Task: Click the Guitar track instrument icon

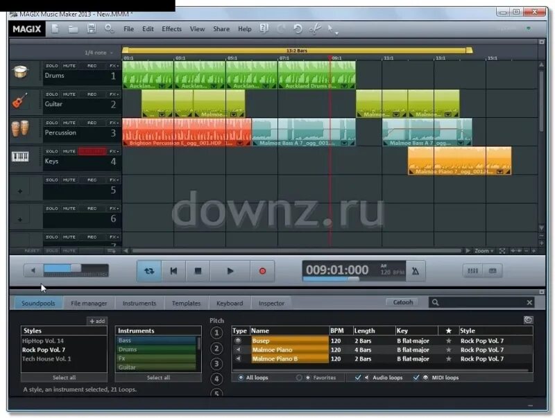Action: point(20,101)
